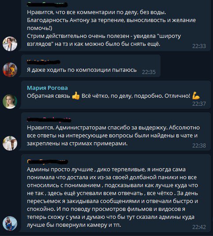Open avatar next to the 22:35 message

click(10, 70)
